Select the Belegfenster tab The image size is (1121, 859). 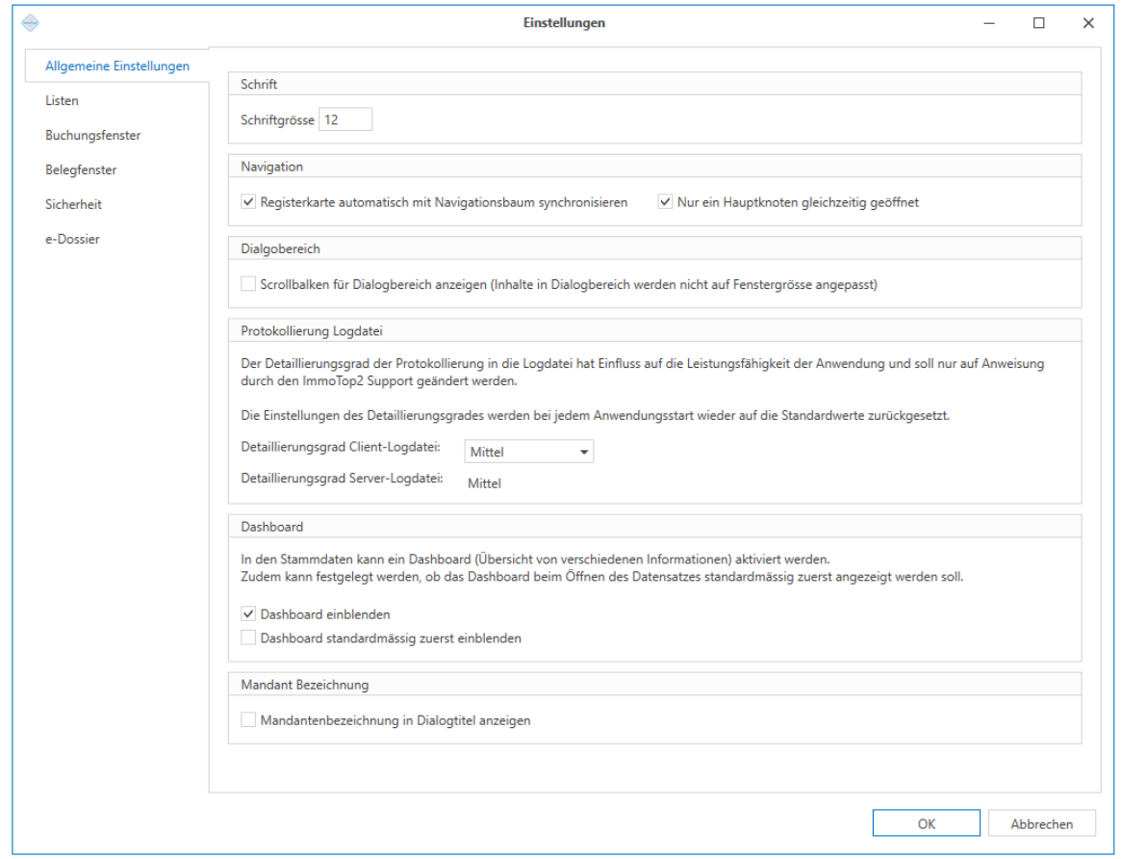click(81, 169)
